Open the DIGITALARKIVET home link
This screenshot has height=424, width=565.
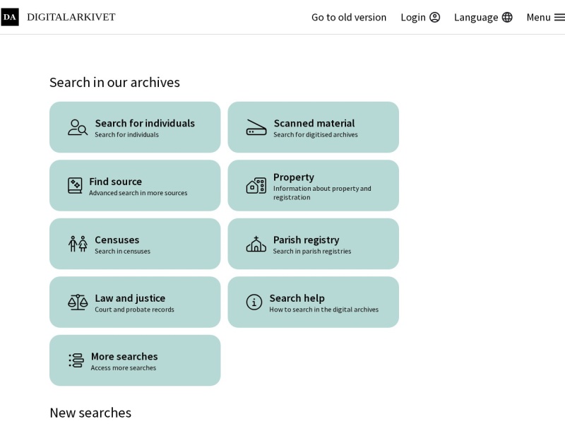coord(71,17)
